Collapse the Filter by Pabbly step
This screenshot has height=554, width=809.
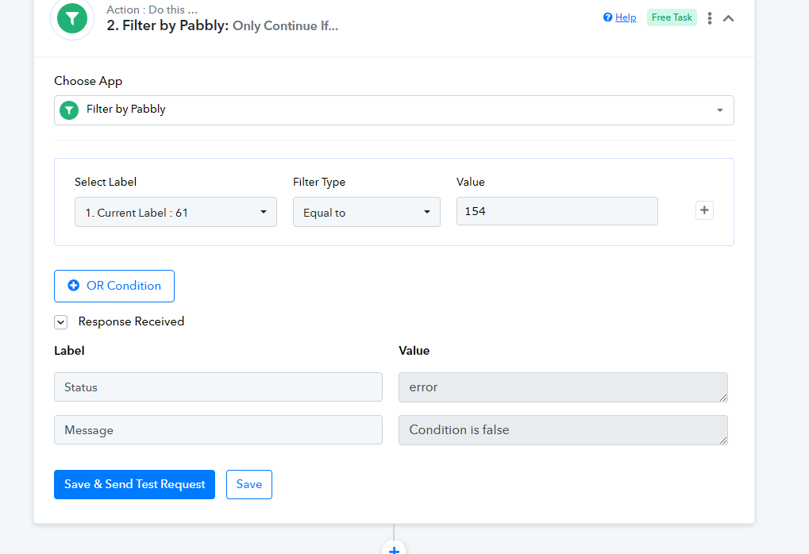[x=729, y=18]
